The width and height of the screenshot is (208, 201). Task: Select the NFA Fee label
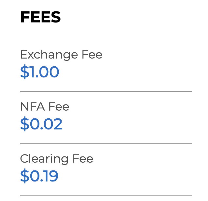point(45,107)
